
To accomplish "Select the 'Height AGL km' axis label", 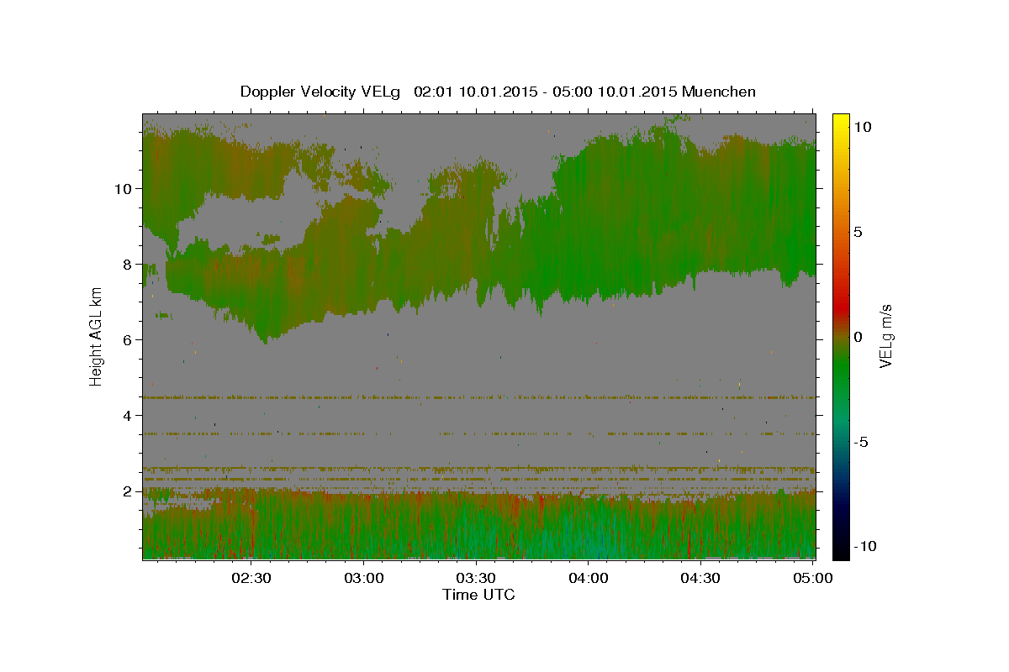I will pos(96,336).
